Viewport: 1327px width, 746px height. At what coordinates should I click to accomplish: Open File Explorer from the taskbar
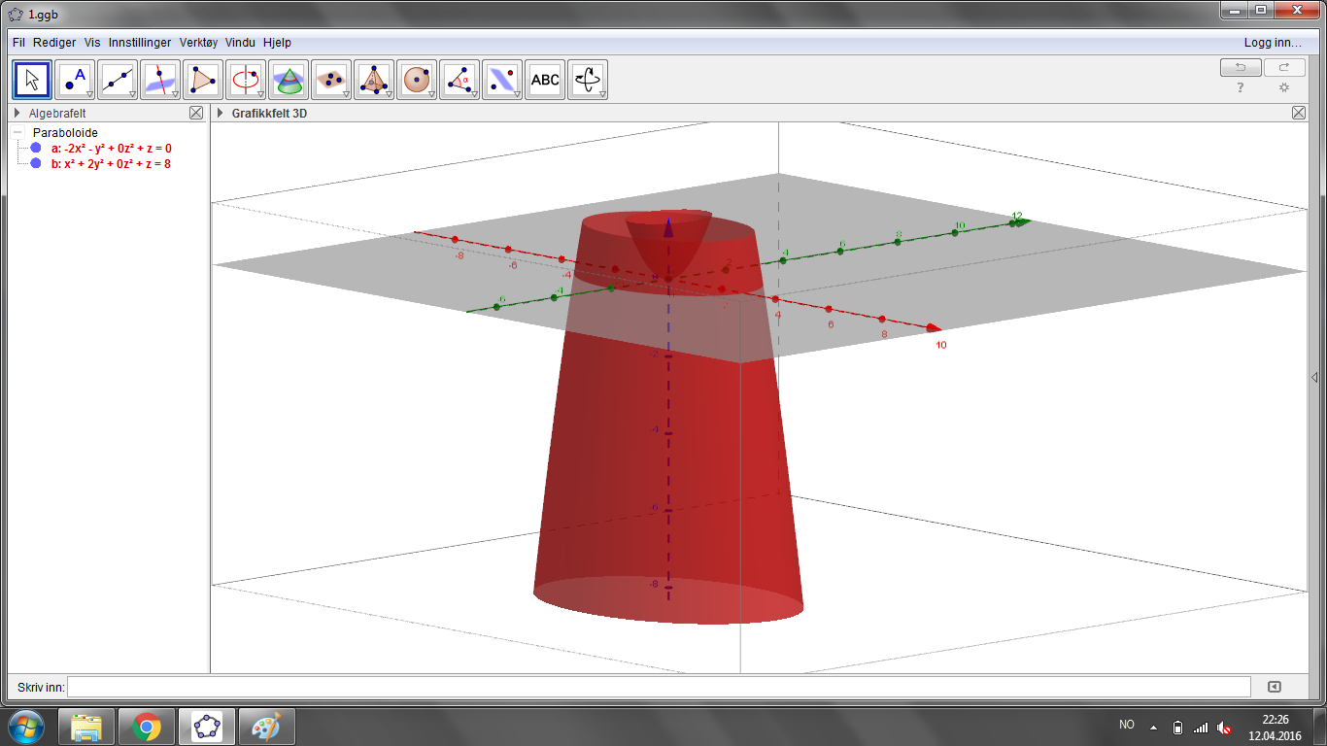pyautogui.click(x=86, y=727)
